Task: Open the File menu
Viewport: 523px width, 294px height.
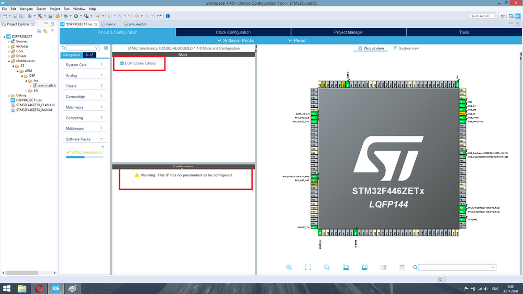Action: (4, 9)
